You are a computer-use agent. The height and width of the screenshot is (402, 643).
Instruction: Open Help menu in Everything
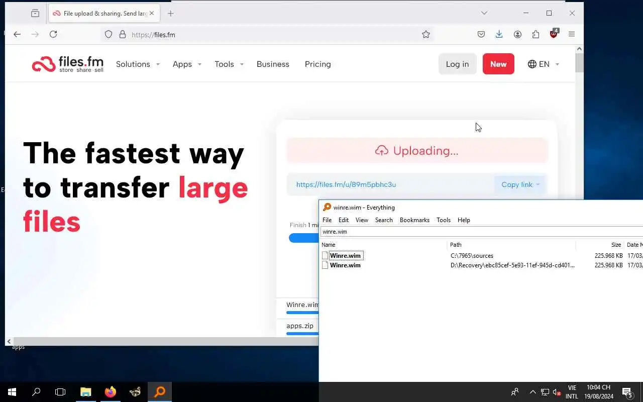(464, 220)
